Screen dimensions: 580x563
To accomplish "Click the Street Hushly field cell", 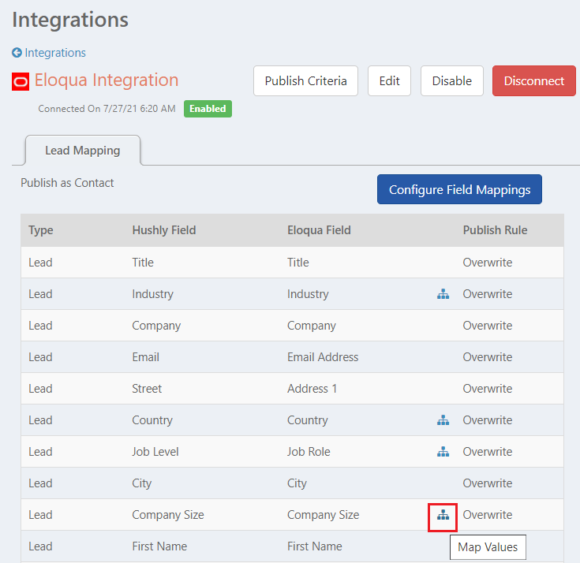I will pos(147,389).
